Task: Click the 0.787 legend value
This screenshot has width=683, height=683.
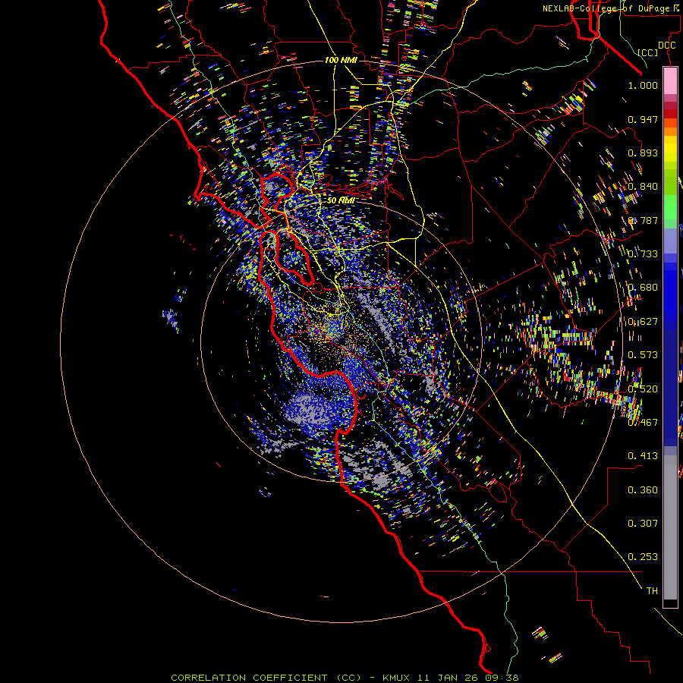Action: tap(643, 220)
